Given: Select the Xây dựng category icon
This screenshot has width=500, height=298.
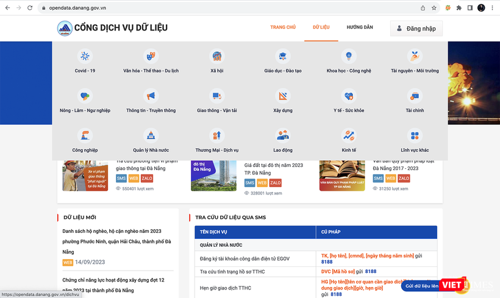Looking at the screenshot, I should click(283, 96).
